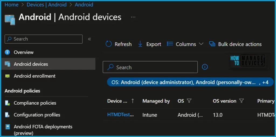The width and height of the screenshot is (276, 137).
Task: Click the OS filter pill
Action: [190, 82]
